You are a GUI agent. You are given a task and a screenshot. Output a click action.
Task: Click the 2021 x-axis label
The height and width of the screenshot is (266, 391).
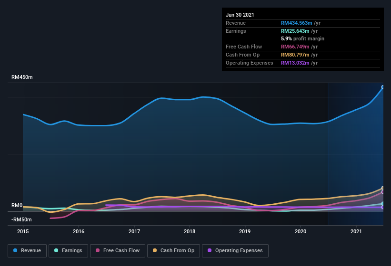coord(356,231)
